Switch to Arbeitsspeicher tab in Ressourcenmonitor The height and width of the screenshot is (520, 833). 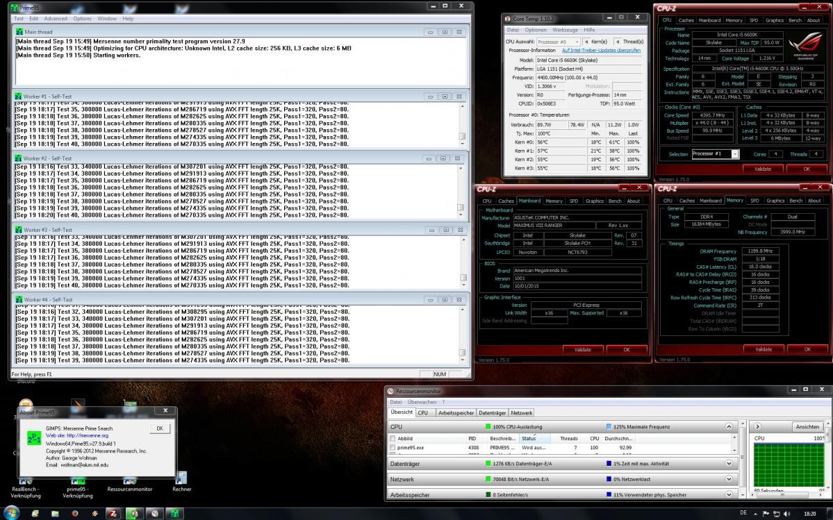point(456,413)
